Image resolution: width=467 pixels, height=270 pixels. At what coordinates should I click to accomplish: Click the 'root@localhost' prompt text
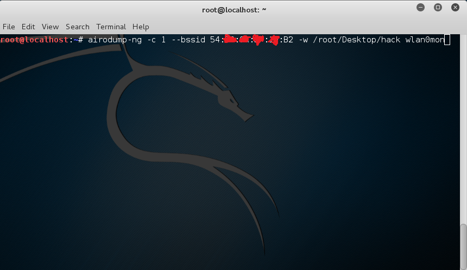34,40
